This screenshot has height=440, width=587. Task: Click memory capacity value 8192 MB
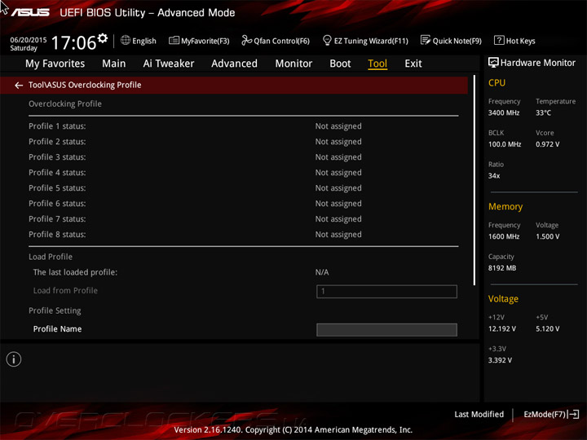coord(502,268)
